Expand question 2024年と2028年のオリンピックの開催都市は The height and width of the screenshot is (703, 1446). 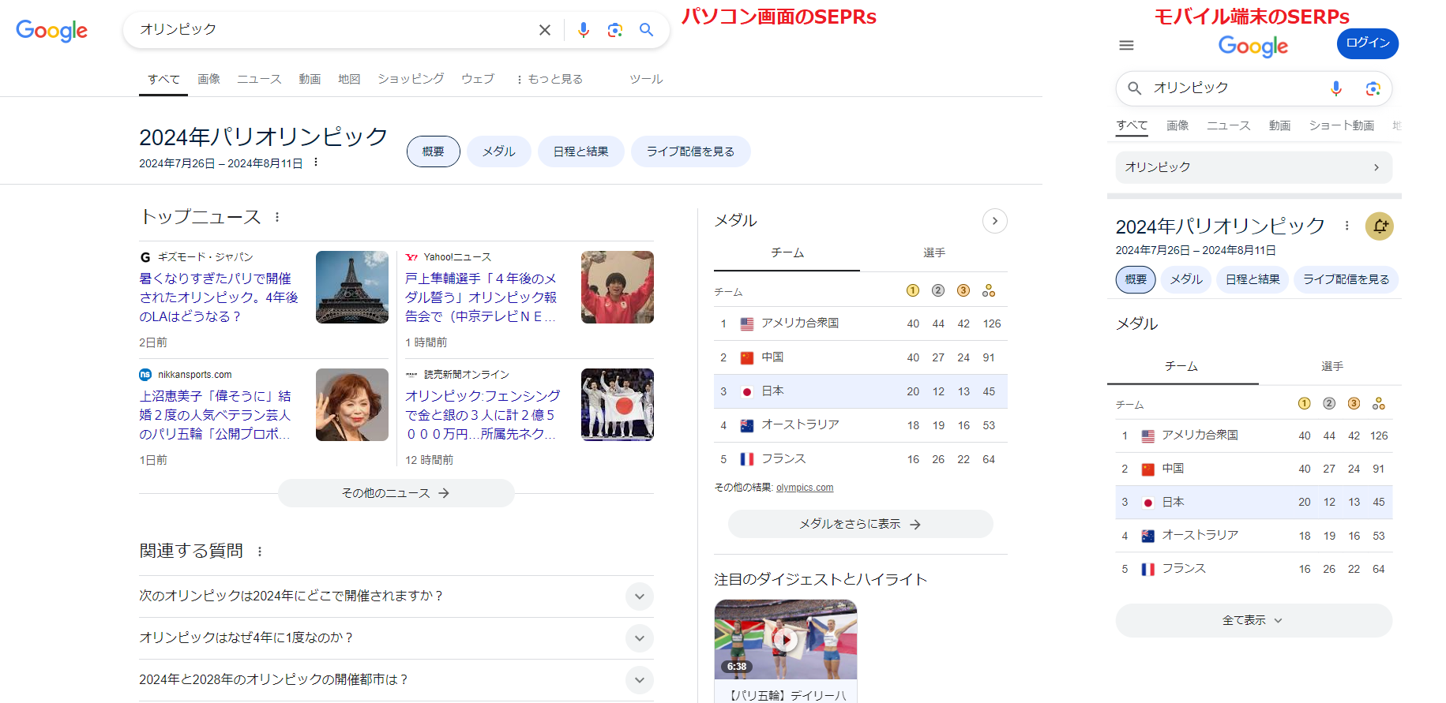click(396, 680)
